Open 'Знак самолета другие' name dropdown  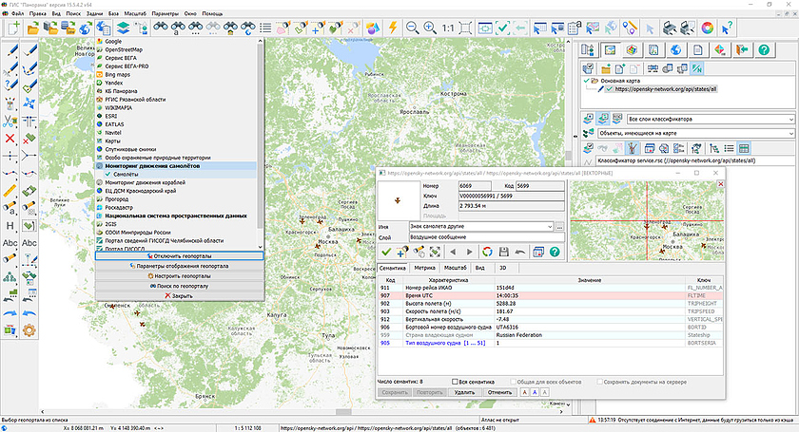pos(548,227)
